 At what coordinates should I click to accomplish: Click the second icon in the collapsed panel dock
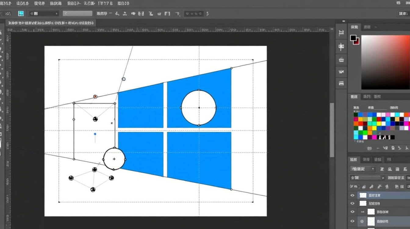coord(341,47)
